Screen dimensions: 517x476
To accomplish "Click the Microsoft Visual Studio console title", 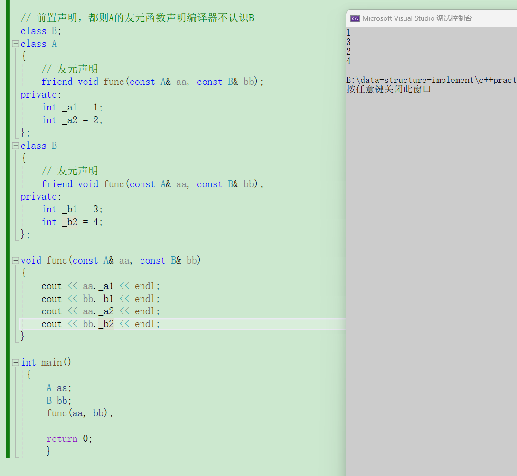I will 417,18.
